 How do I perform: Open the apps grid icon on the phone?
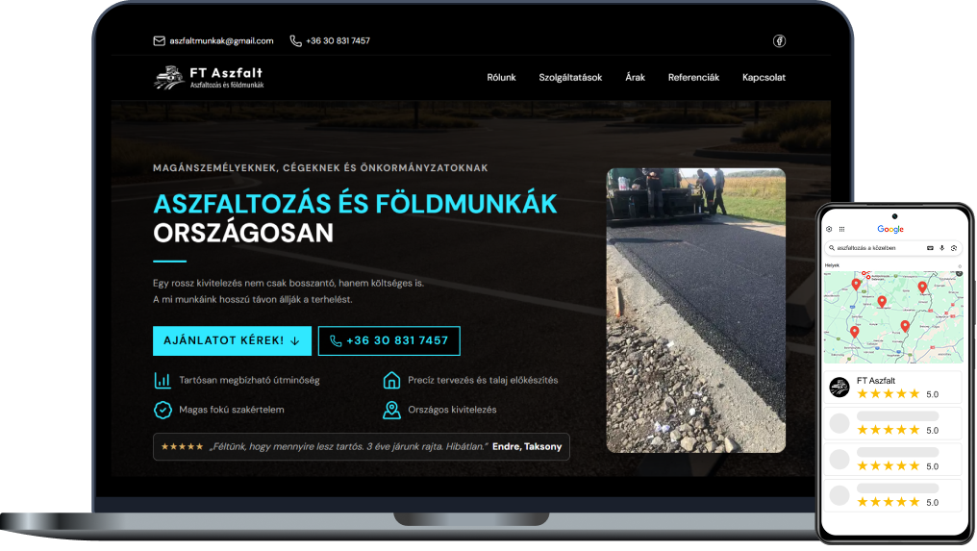click(841, 229)
